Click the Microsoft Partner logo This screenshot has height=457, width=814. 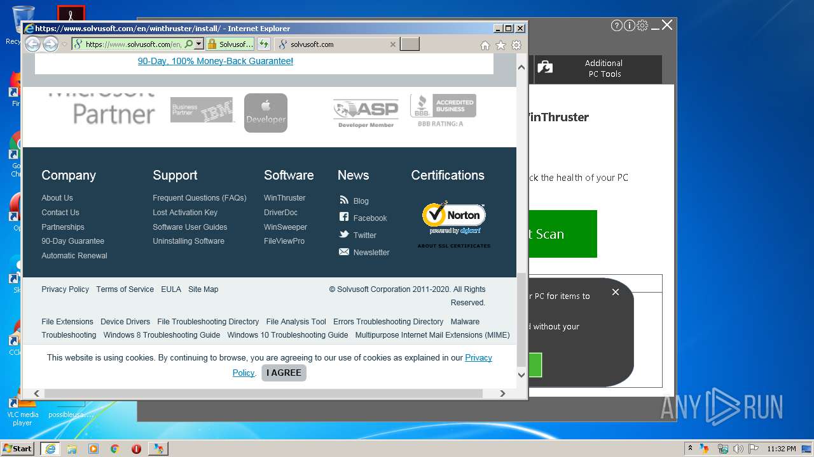click(102, 108)
